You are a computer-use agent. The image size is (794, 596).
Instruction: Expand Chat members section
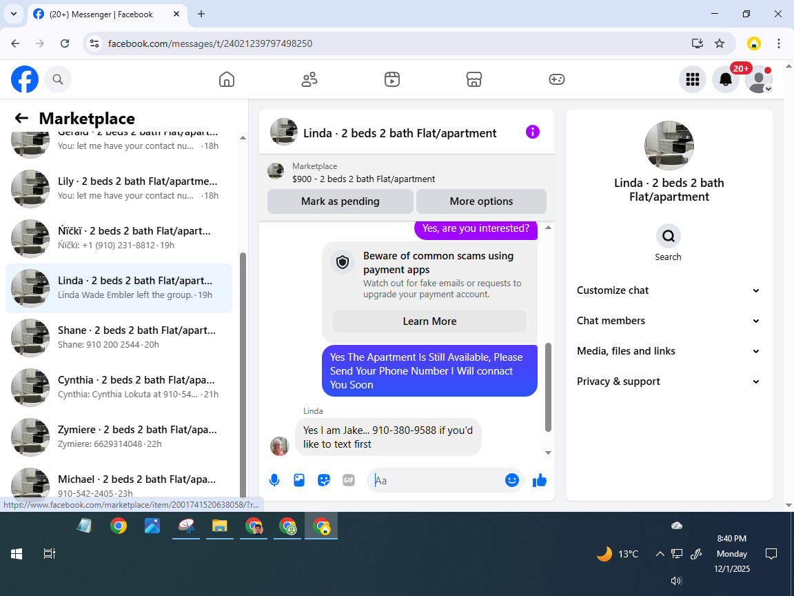669,321
